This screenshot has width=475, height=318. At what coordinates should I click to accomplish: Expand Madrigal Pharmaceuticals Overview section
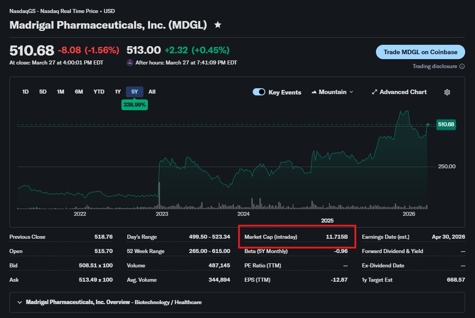237,302
